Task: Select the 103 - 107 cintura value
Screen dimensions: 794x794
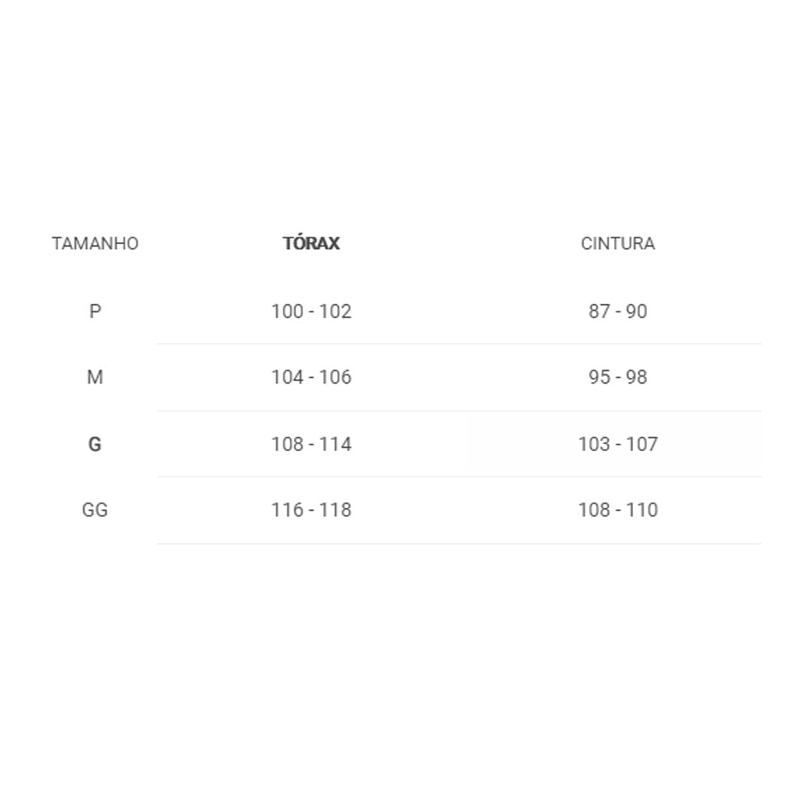Action: (x=618, y=444)
